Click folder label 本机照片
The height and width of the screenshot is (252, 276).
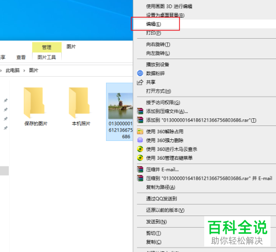tap(81, 123)
